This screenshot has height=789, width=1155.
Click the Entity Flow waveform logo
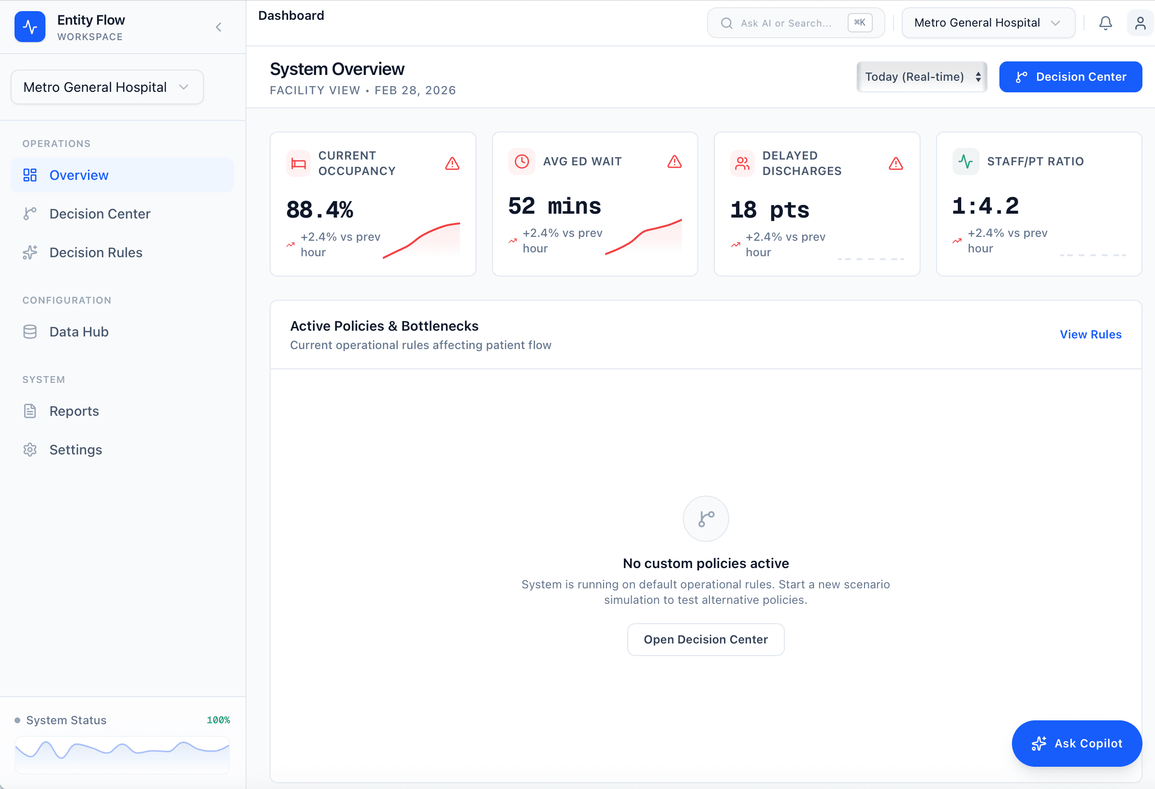pos(30,27)
